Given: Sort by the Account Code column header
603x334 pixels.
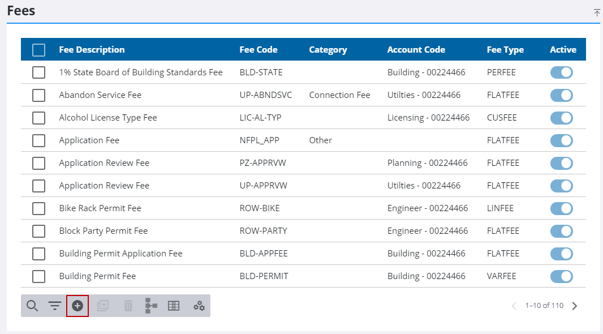Looking at the screenshot, I should [416, 50].
